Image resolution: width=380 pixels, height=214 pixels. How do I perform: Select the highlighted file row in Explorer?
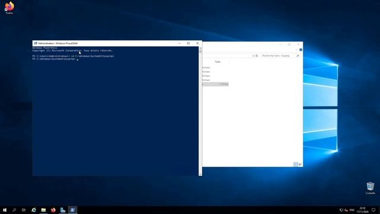(x=216, y=84)
